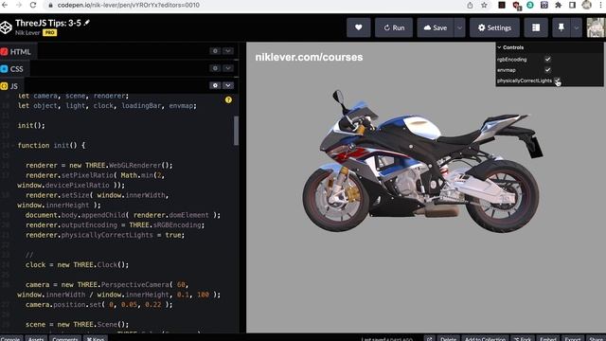Toggle the physicallyCorrectLights checkbox
Screen dimensions: 606x341
click(557, 81)
